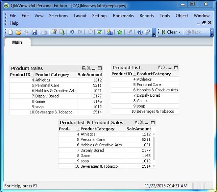217x192 pixels.
Task: Click scrollbar thumb in Productlist & Product Sales
Action: pos(154,148)
